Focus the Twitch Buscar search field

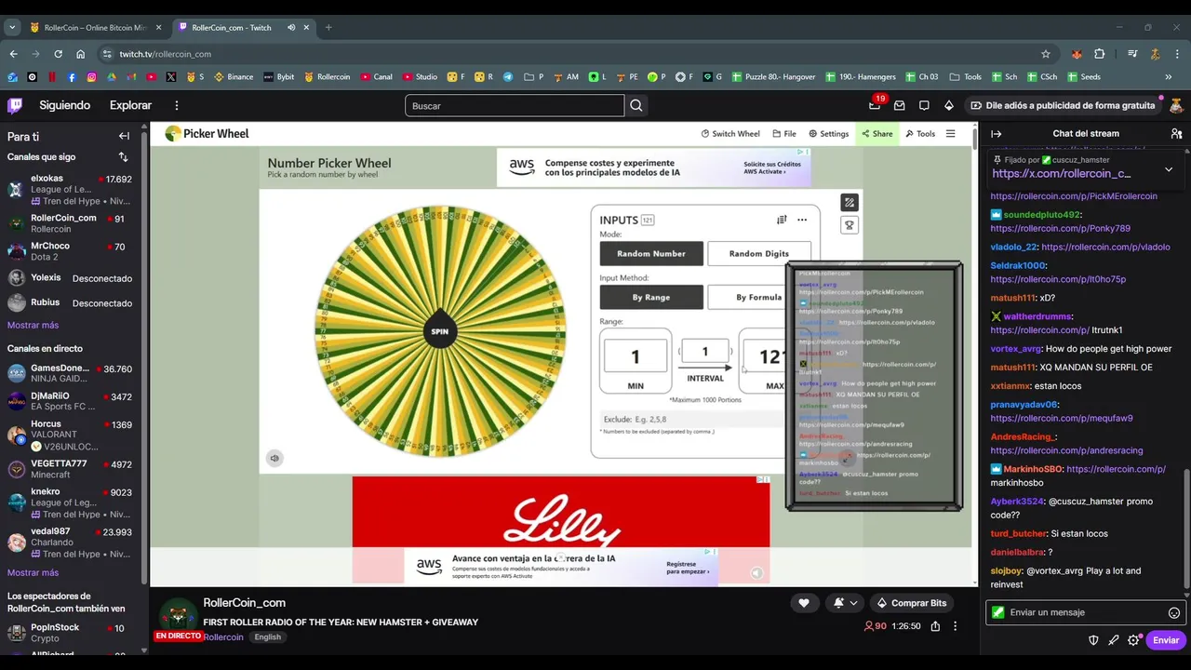(515, 105)
